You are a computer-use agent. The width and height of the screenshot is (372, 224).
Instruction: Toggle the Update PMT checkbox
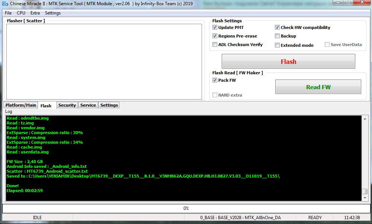click(x=215, y=27)
